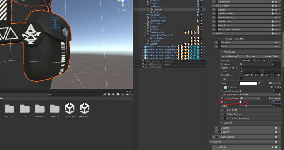Click the Rotation slider handle
The height and width of the screenshot is (150, 284).
point(241,64)
